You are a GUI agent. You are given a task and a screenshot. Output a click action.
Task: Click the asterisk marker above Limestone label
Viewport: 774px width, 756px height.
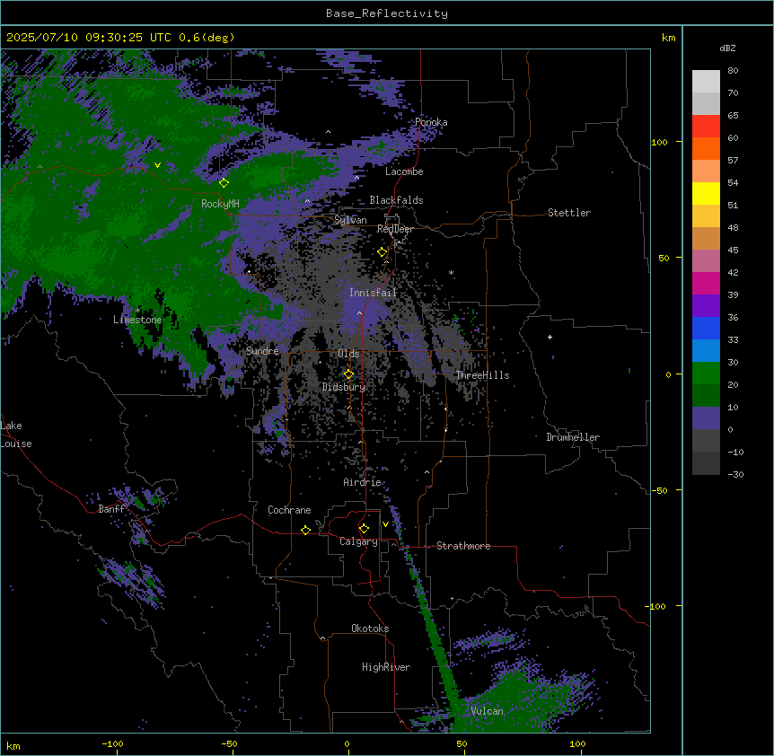tap(138, 311)
